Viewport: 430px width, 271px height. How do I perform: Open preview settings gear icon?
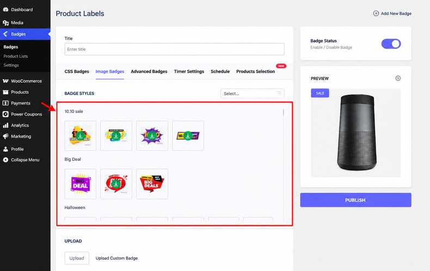point(398,79)
